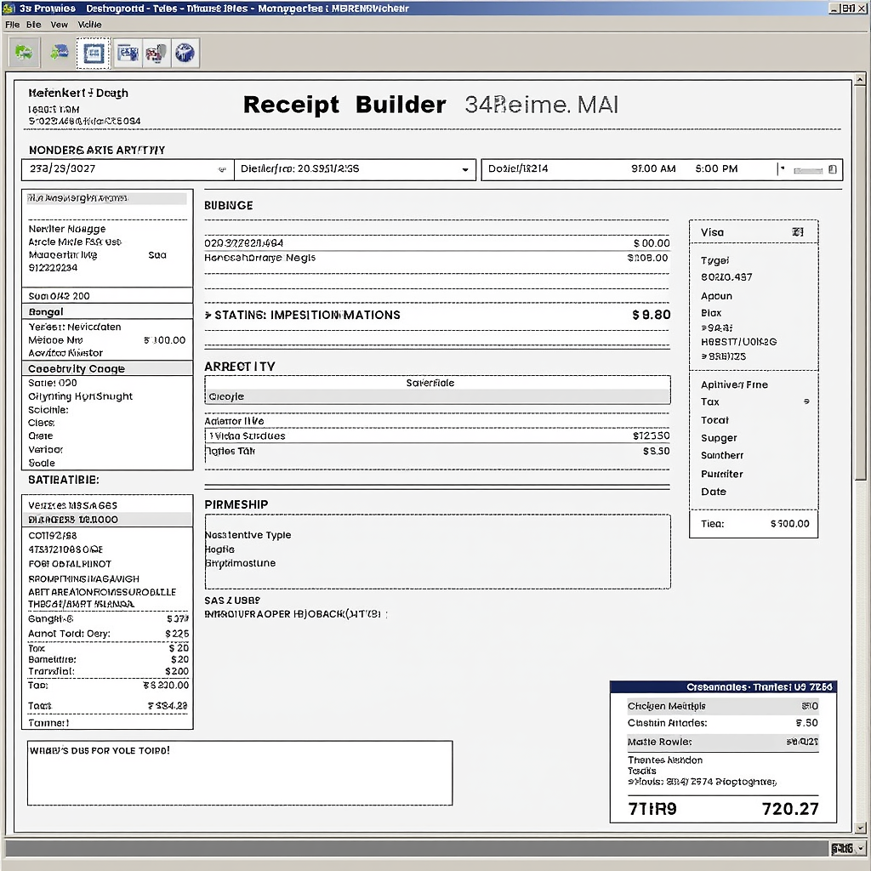This screenshot has width=871, height=871.
Task: Click the 9:00 AM time value
Action: [653, 169]
